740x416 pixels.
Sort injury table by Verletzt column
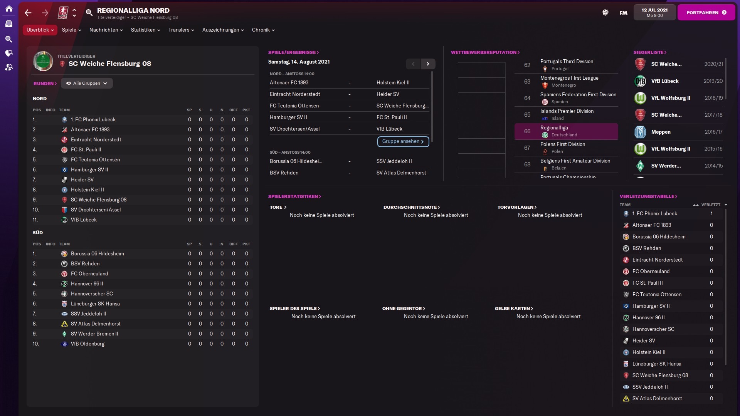[x=711, y=205]
